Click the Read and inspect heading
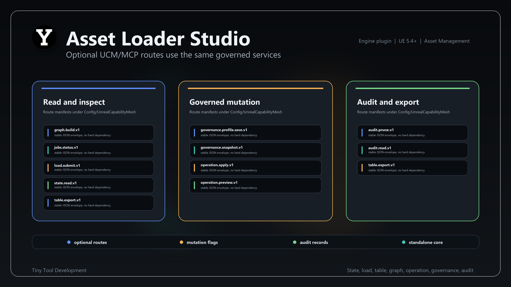The height and width of the screenshot is (287, 511). point(74,102)
